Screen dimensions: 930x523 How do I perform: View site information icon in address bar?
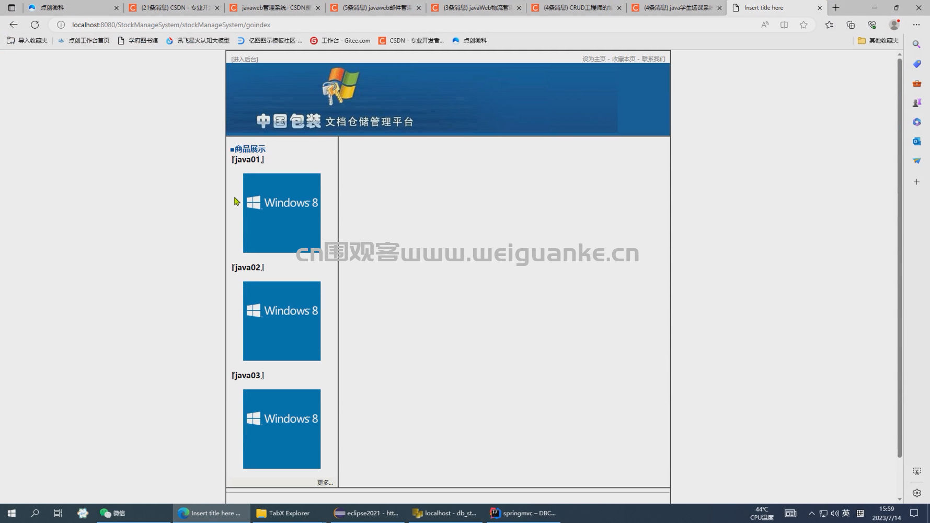tap(61, 25)
